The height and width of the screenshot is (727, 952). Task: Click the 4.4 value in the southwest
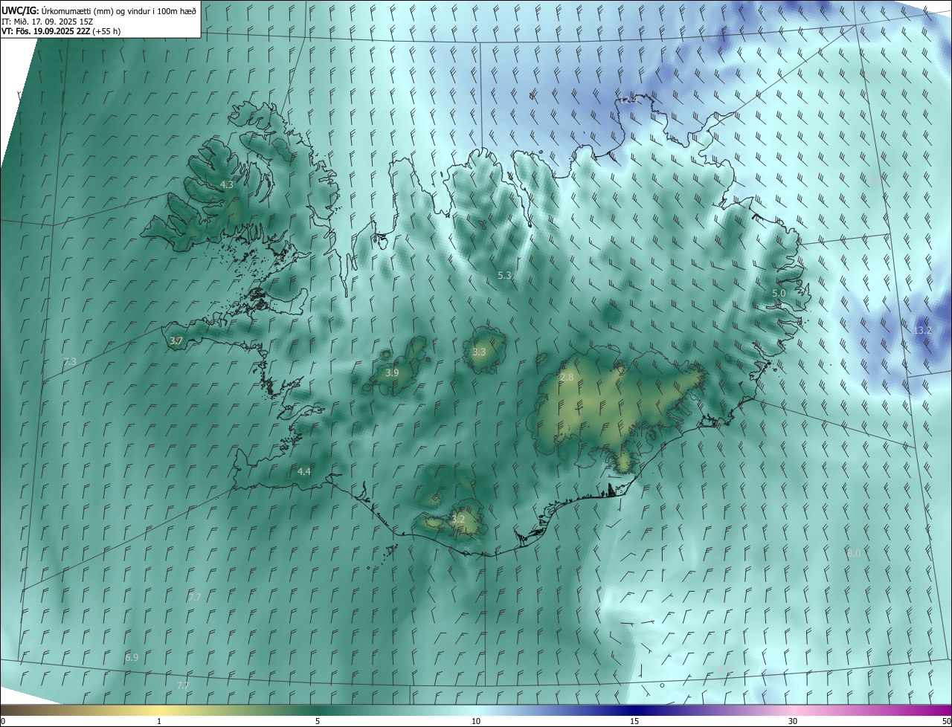click(x=304, y=472)
